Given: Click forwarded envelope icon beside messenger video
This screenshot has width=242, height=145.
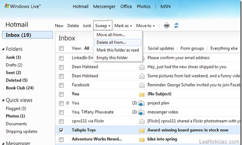Looking at the screenshot, I should (141, 112).
